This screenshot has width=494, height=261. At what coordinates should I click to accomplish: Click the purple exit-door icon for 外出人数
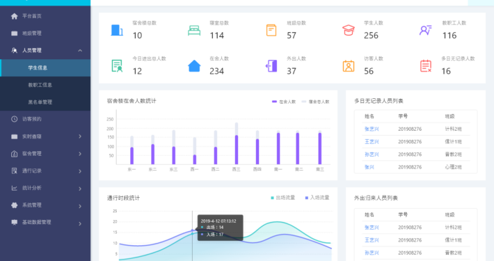point(271,66)
